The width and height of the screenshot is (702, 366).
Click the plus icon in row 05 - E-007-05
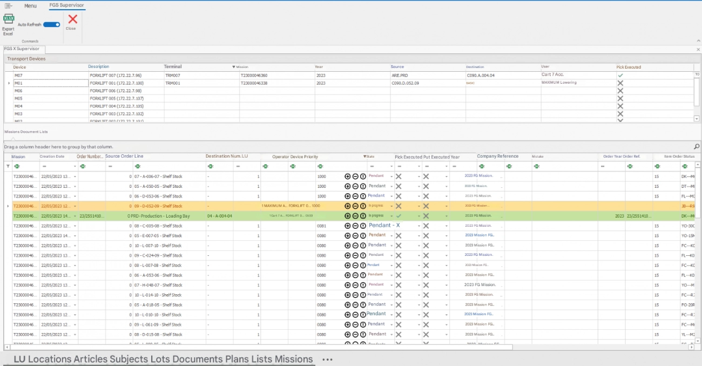point(347,235)
